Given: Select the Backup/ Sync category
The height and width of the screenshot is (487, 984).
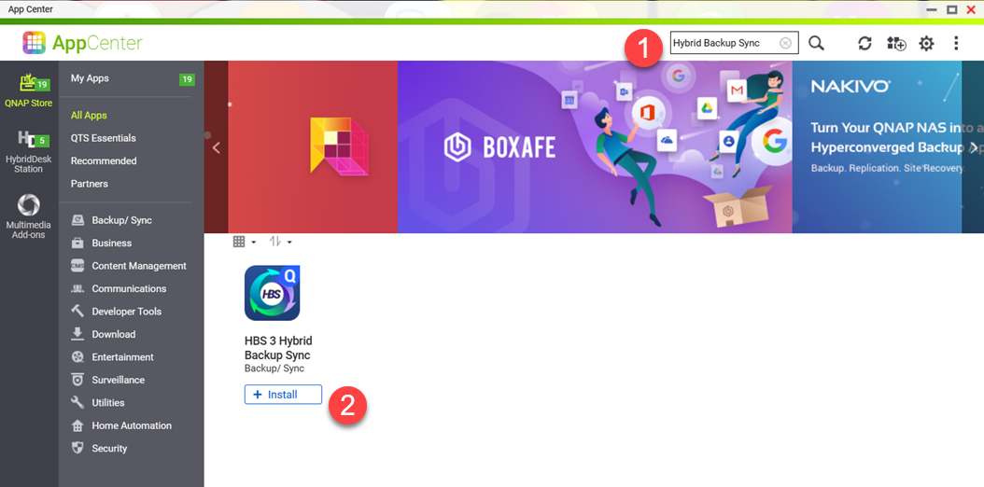Looking at the screenshot, I should 121,220.
